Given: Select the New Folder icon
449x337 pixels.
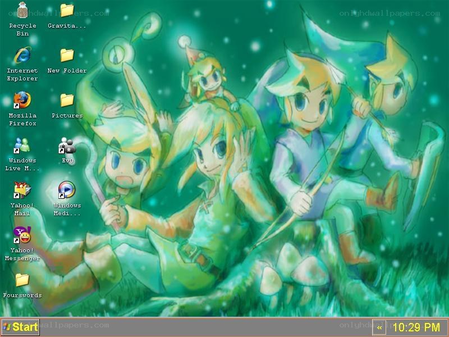Looking at the screenshot, I should (67, 55).
